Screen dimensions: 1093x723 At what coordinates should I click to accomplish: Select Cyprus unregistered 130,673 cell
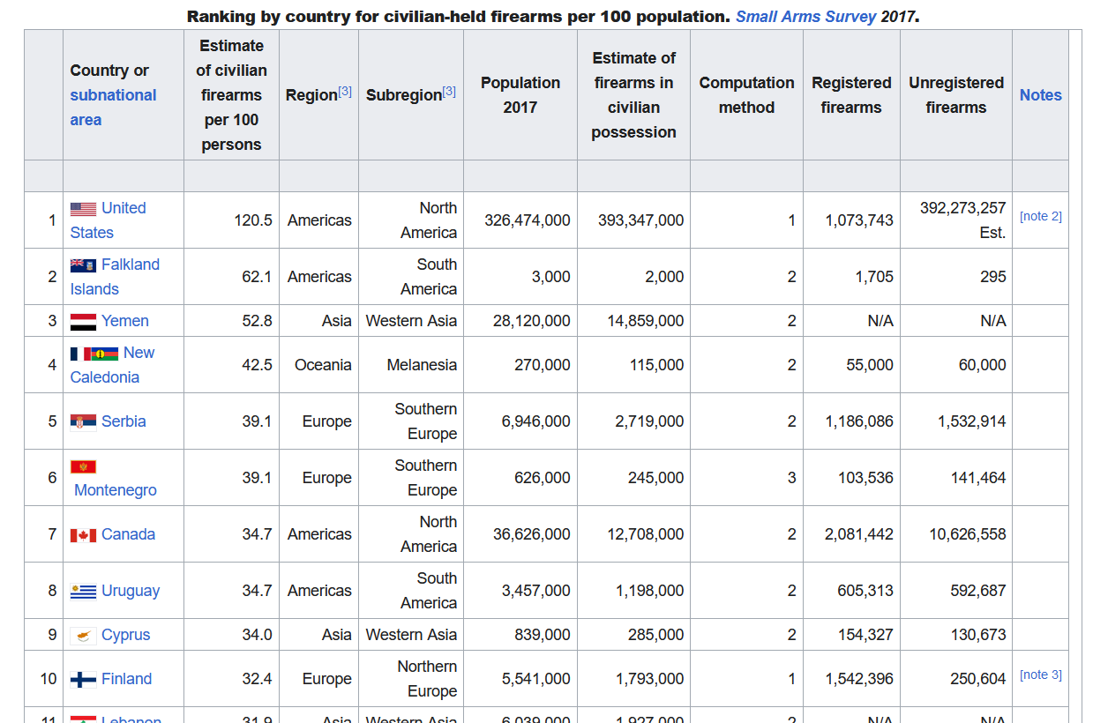click(x=956, y=635)
